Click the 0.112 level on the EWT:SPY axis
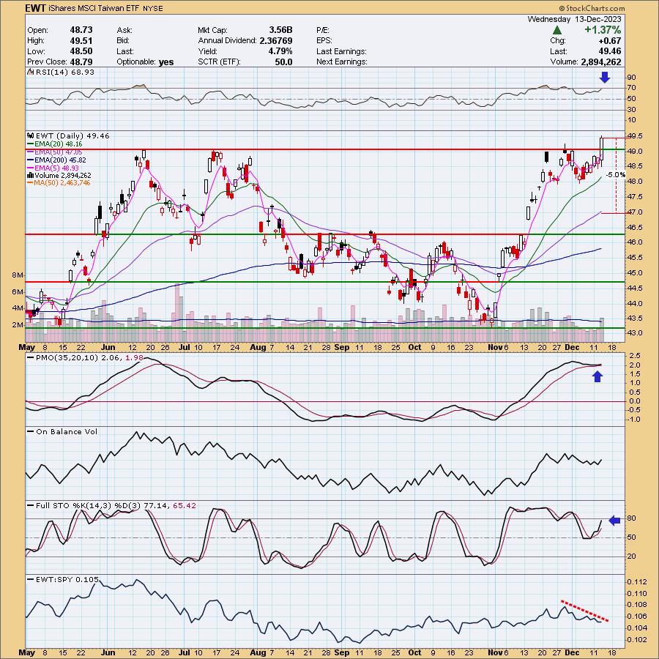The width and height of the screenshot is (659, 659). coord(637,582)
